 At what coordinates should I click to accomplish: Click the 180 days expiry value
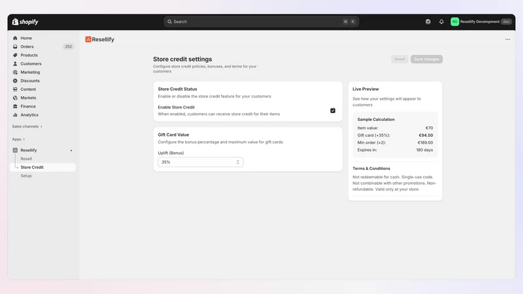[x=424, y=150]
